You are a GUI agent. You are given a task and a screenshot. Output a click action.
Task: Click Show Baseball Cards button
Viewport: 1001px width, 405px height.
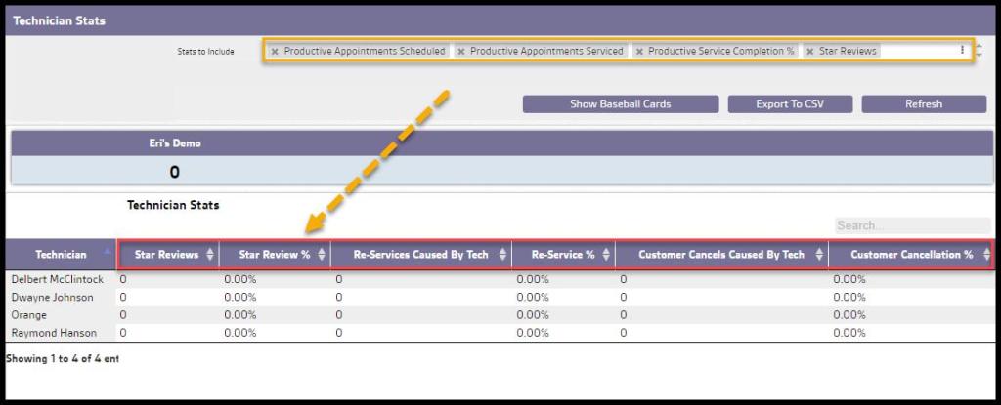tap(620, 104)
